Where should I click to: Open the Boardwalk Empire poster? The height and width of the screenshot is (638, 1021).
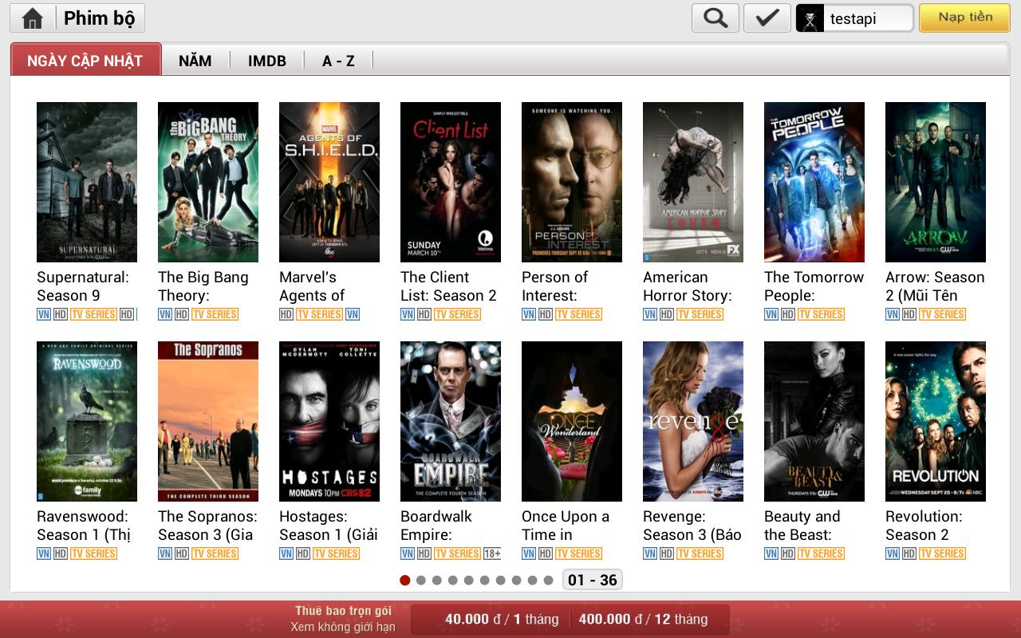tap(451, 421)
